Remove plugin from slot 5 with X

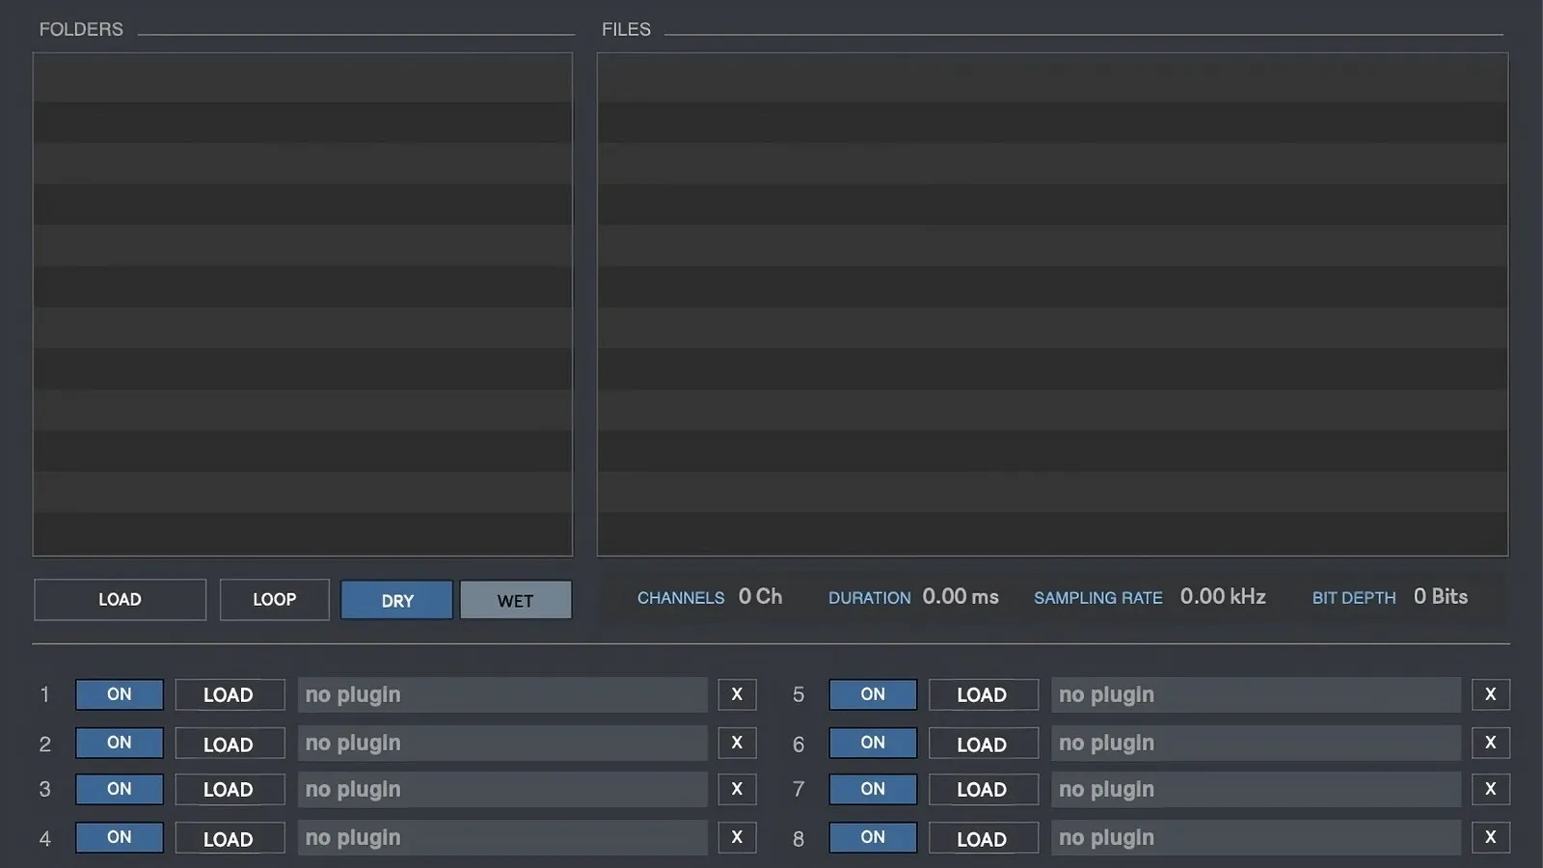tap(1491, 694)
